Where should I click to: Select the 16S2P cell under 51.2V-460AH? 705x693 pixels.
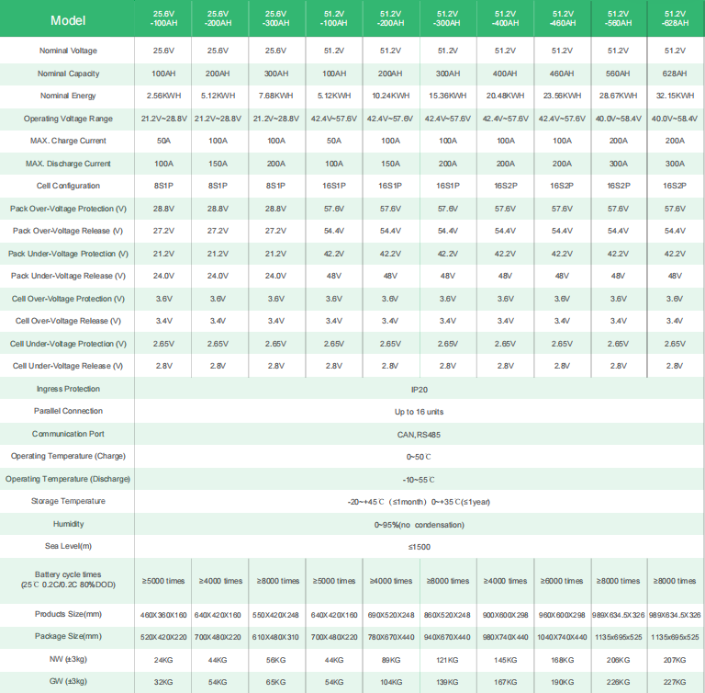pyautogui.click(x=562, y=186)
